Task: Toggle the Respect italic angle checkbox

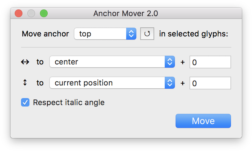Action: pos(25,103)
